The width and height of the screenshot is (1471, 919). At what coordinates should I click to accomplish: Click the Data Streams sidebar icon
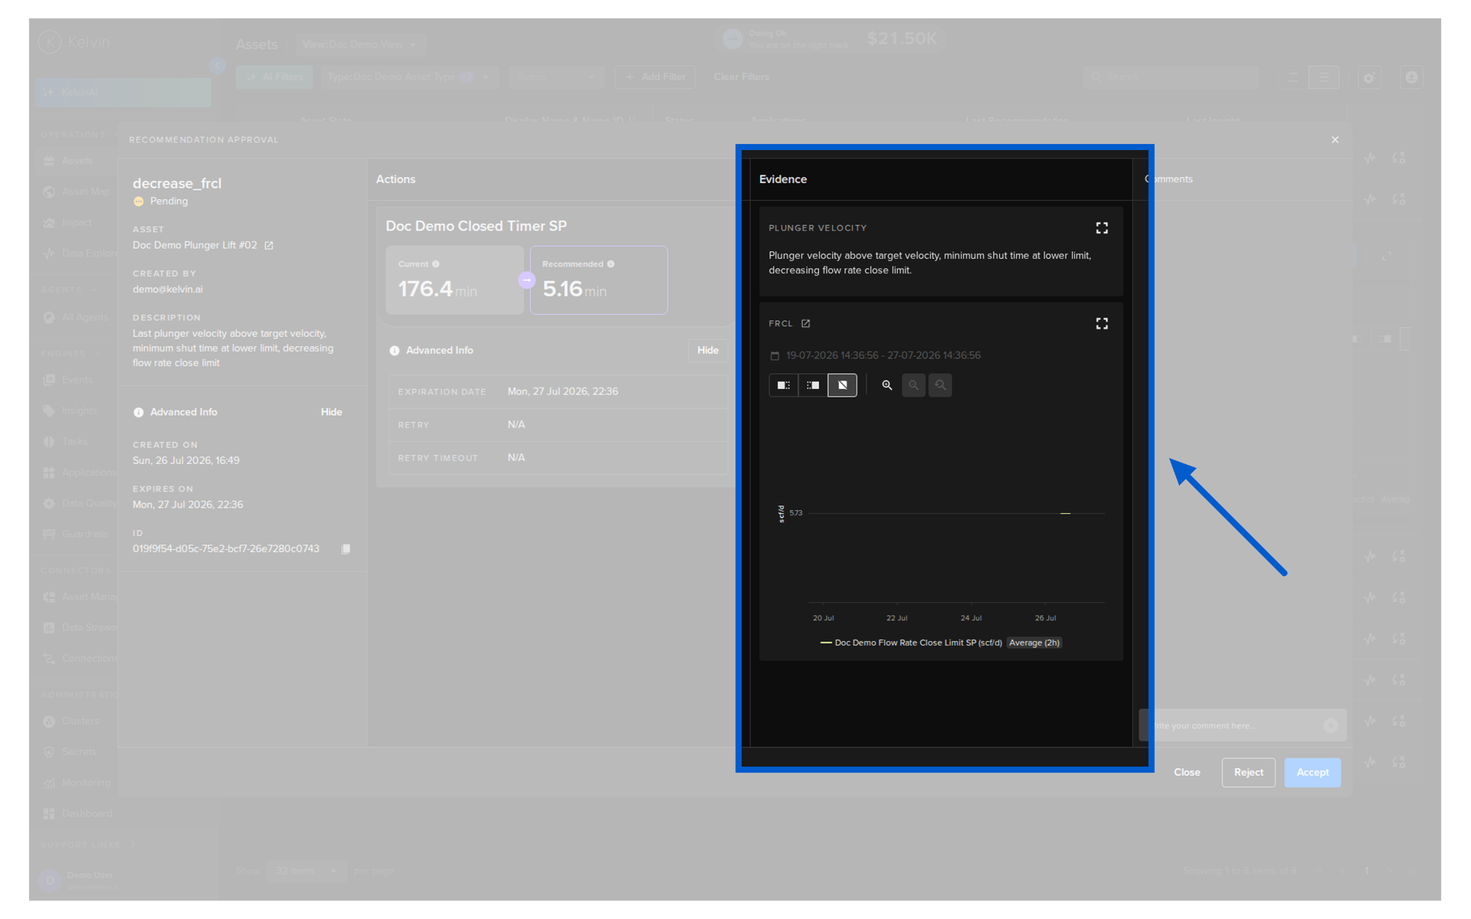coord(49,627)
